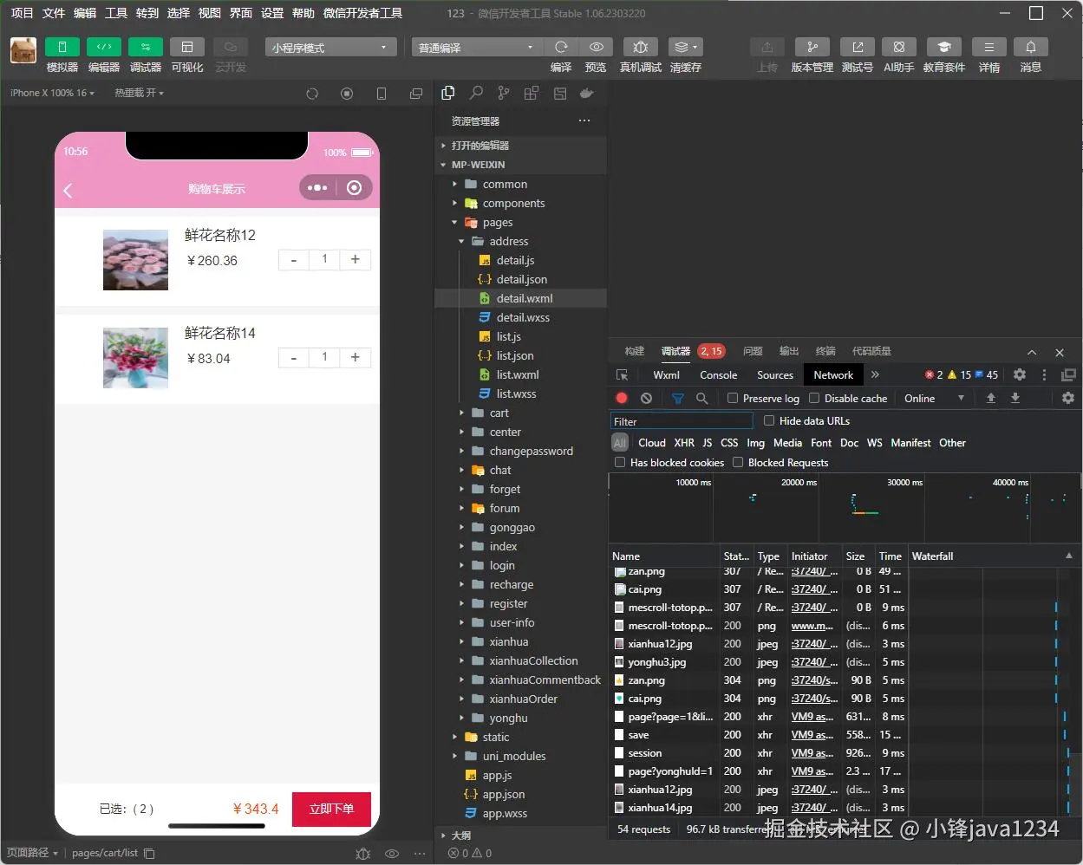The image size is (1083, 865).
Task: Enable Disable cache checkbox
Action: pyautogui.click(x=814, y=398)
